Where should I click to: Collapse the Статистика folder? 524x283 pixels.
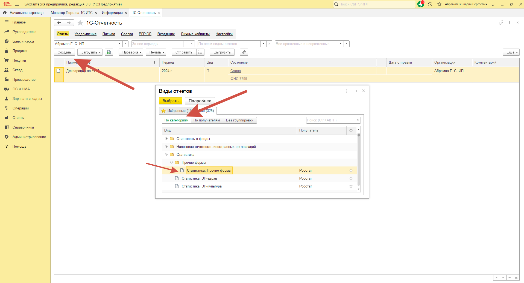pyautogui.click(x=166, y=154)
